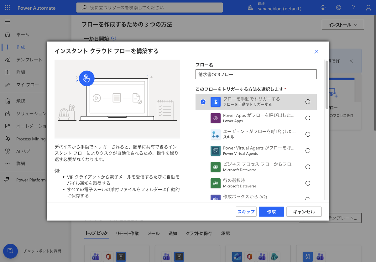Switch to メール tab

(154, 233)
